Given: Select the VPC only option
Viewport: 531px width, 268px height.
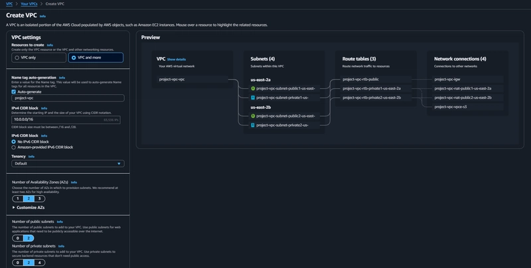Looking at the screenshot, I should click(38, 58).
